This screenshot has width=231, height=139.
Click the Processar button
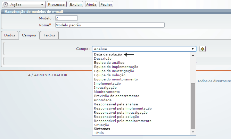[57, 5]
